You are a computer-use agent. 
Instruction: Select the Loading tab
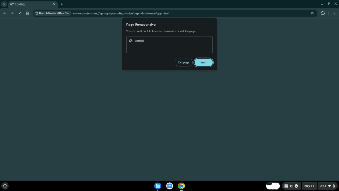click(x=33, y=4)
